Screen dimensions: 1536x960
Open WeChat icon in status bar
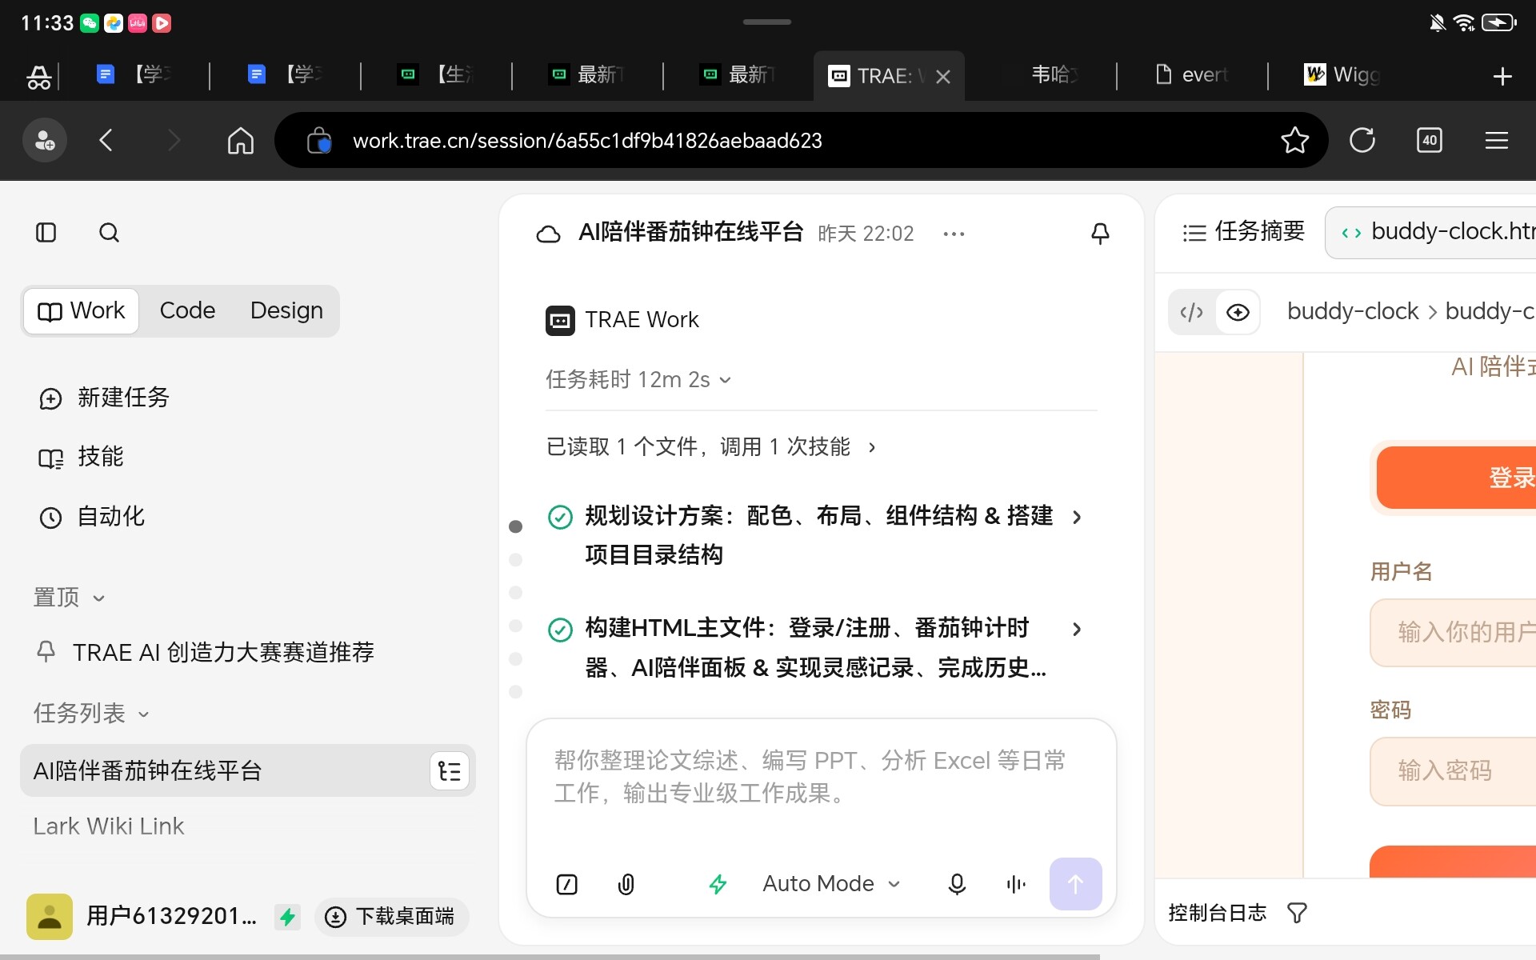click(90, 23)
